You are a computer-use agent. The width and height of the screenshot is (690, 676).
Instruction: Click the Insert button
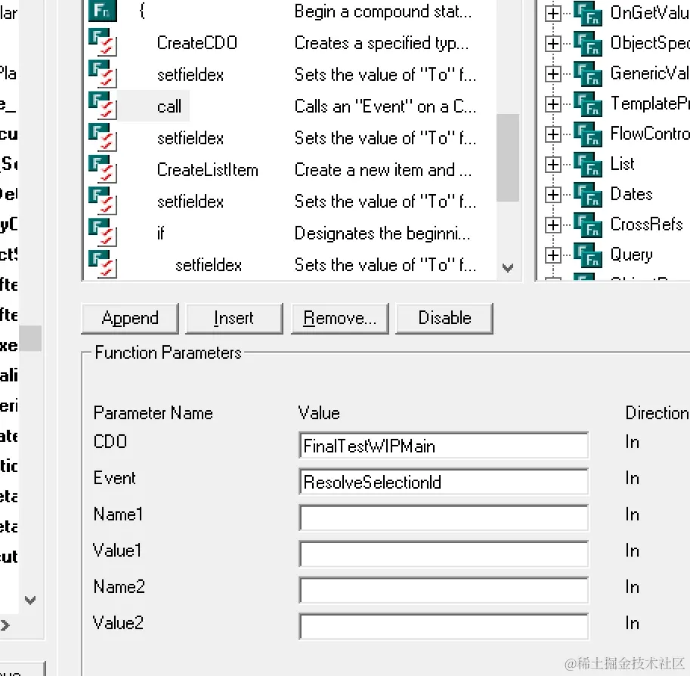tap(234, 318)
